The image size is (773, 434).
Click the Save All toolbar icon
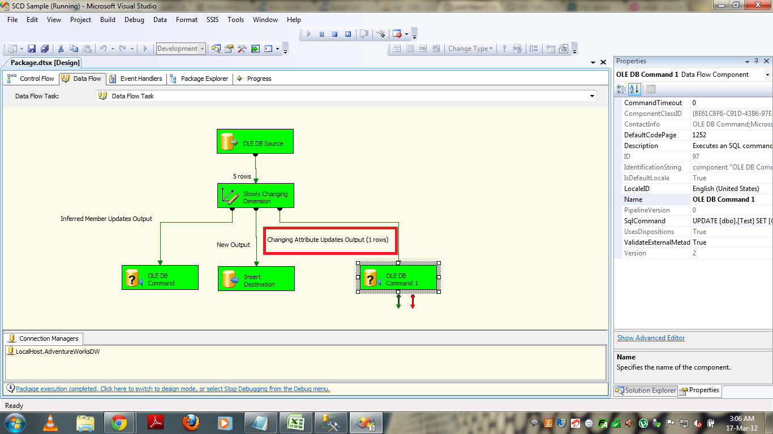point(44,49)
